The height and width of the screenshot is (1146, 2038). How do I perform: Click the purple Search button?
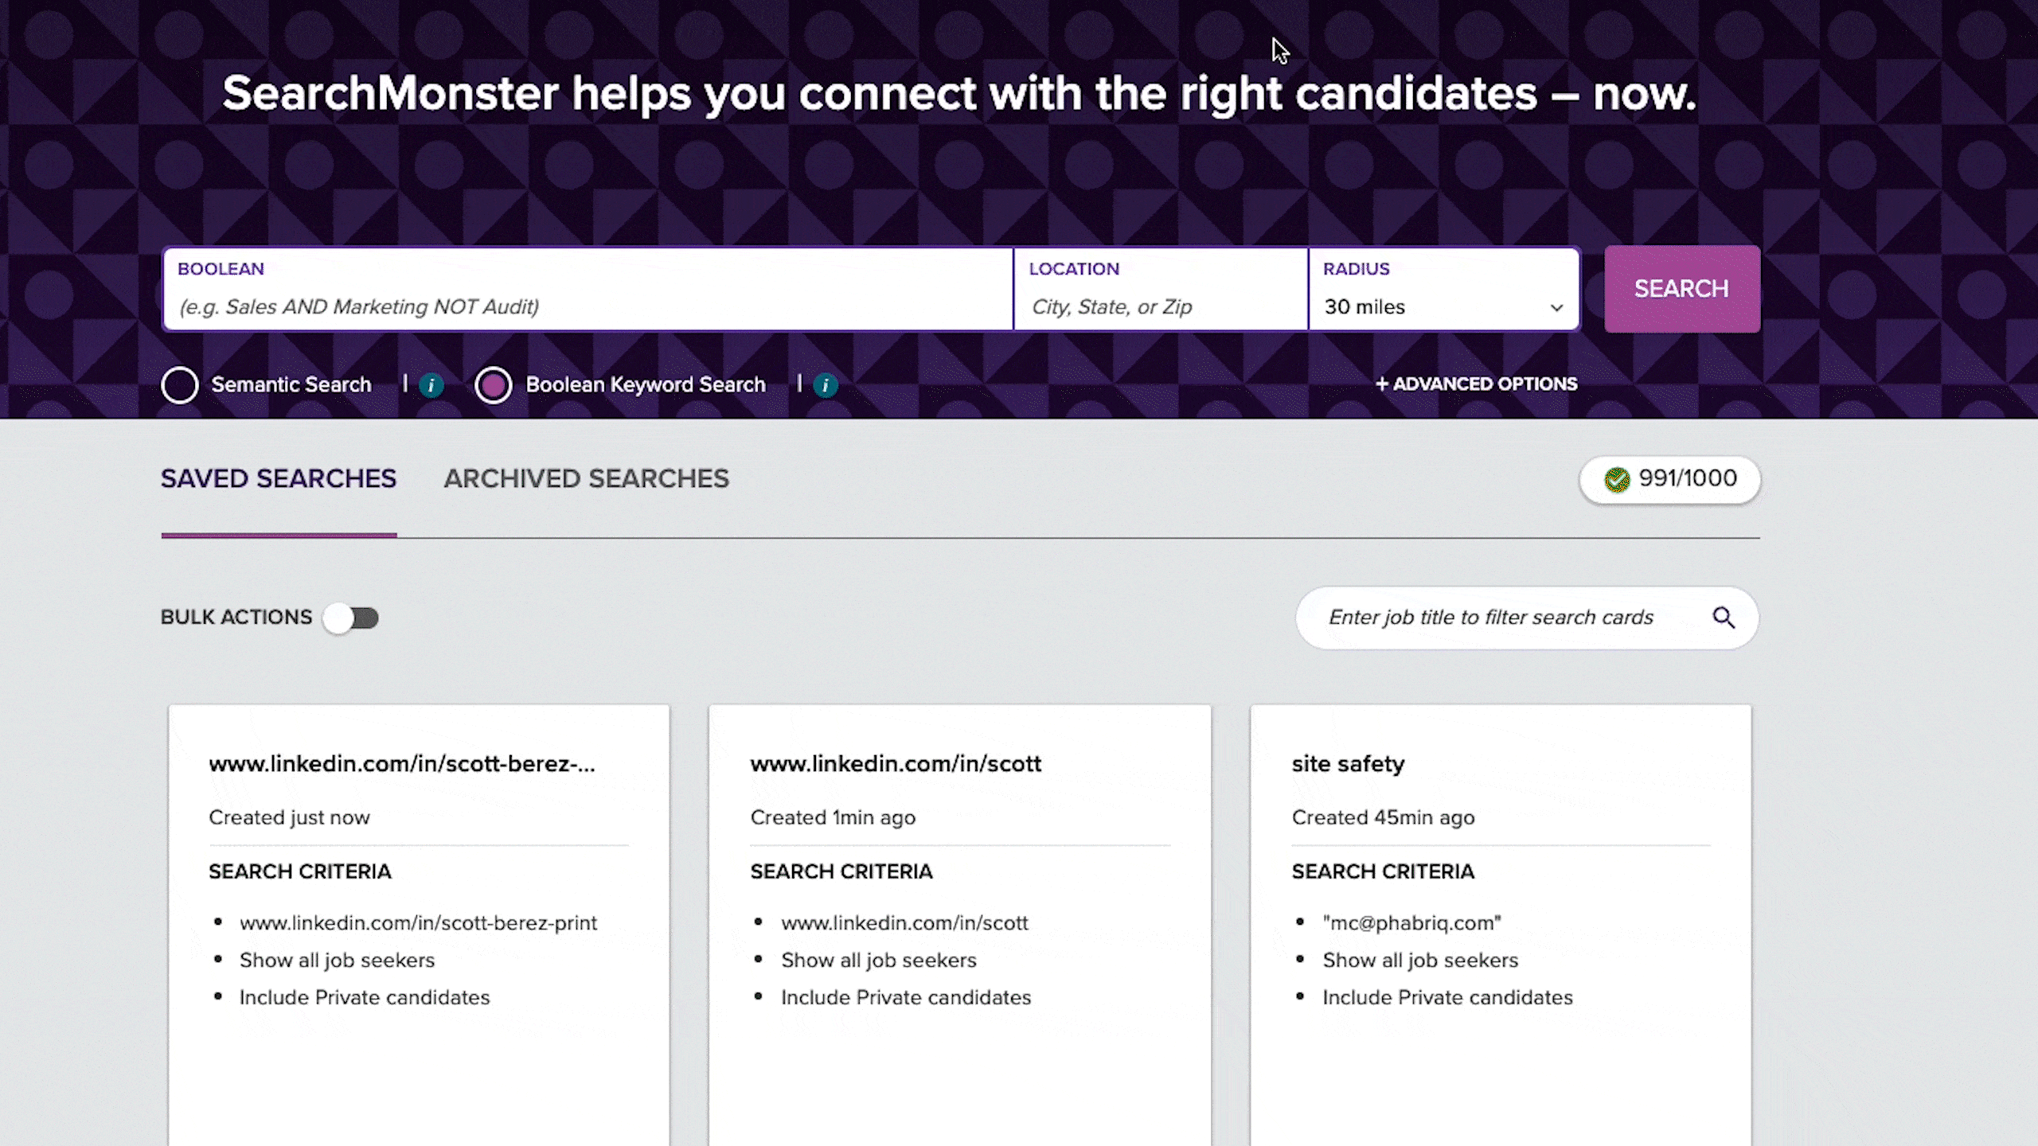(x=1682, y=289)
